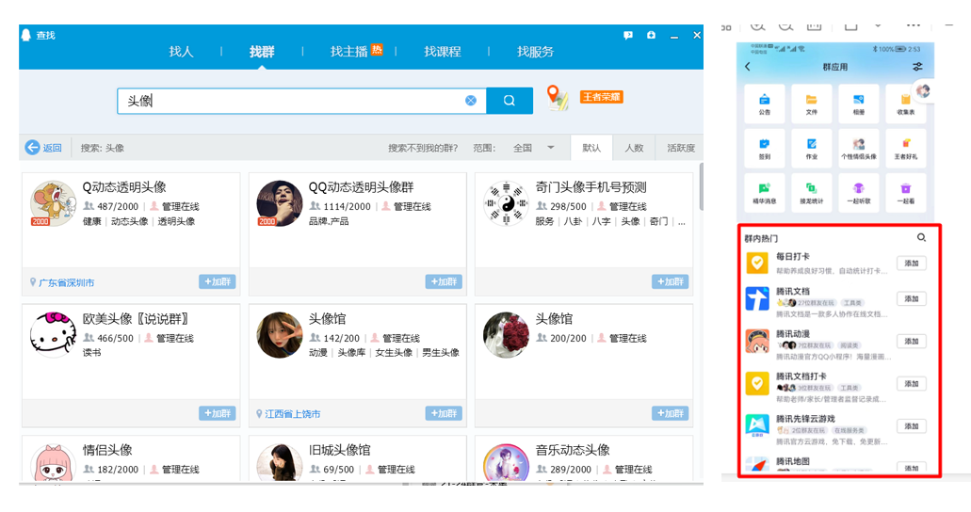Search within 群内热门 using magnifier icon
971x512 pixels.
click(921, 238)
